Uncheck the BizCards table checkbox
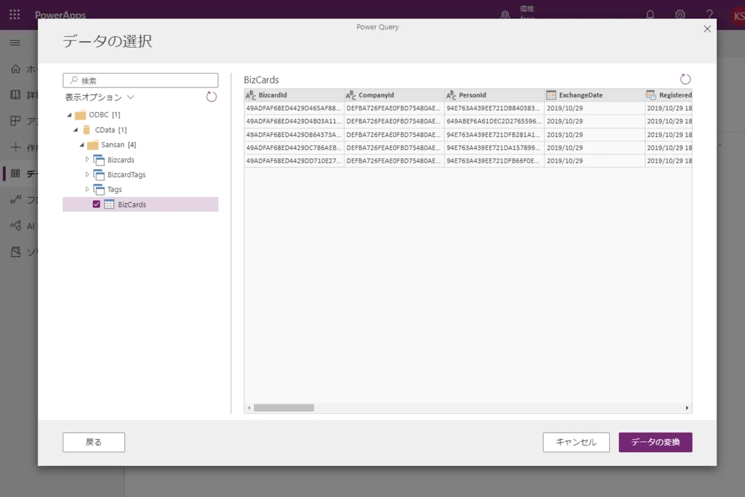The image size is (745, 497). 96,204
